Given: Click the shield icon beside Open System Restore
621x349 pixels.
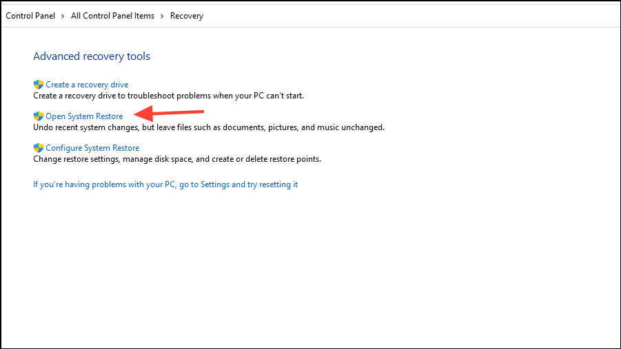Looking at the screenshot, I should tap(39, 116).
